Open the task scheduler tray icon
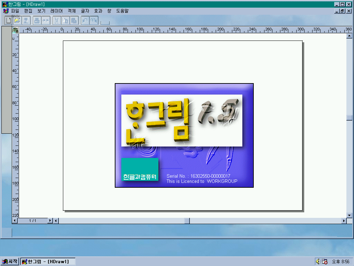Image resolution: width=354 pixels, height=266 pixels. [324, 261]
